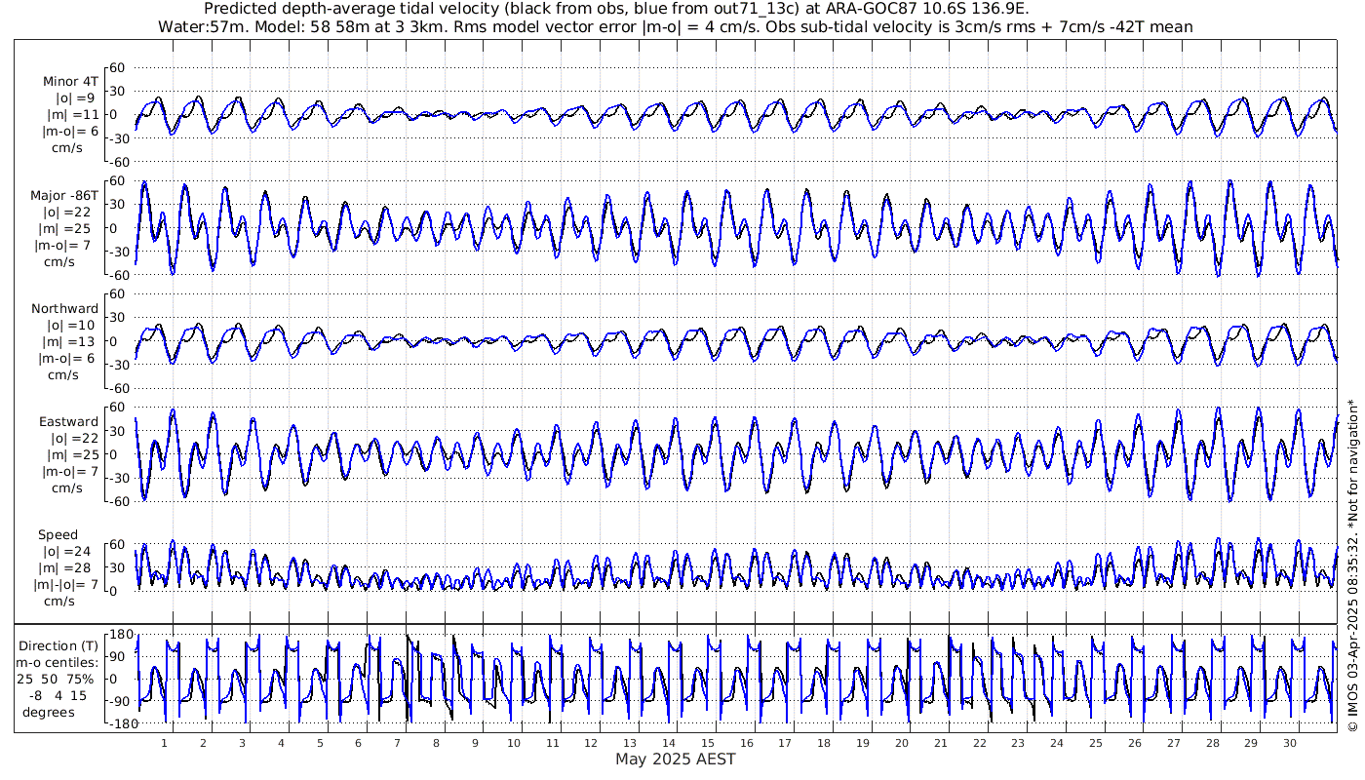Click the day "12" label on the date axis

click(591, 743)
